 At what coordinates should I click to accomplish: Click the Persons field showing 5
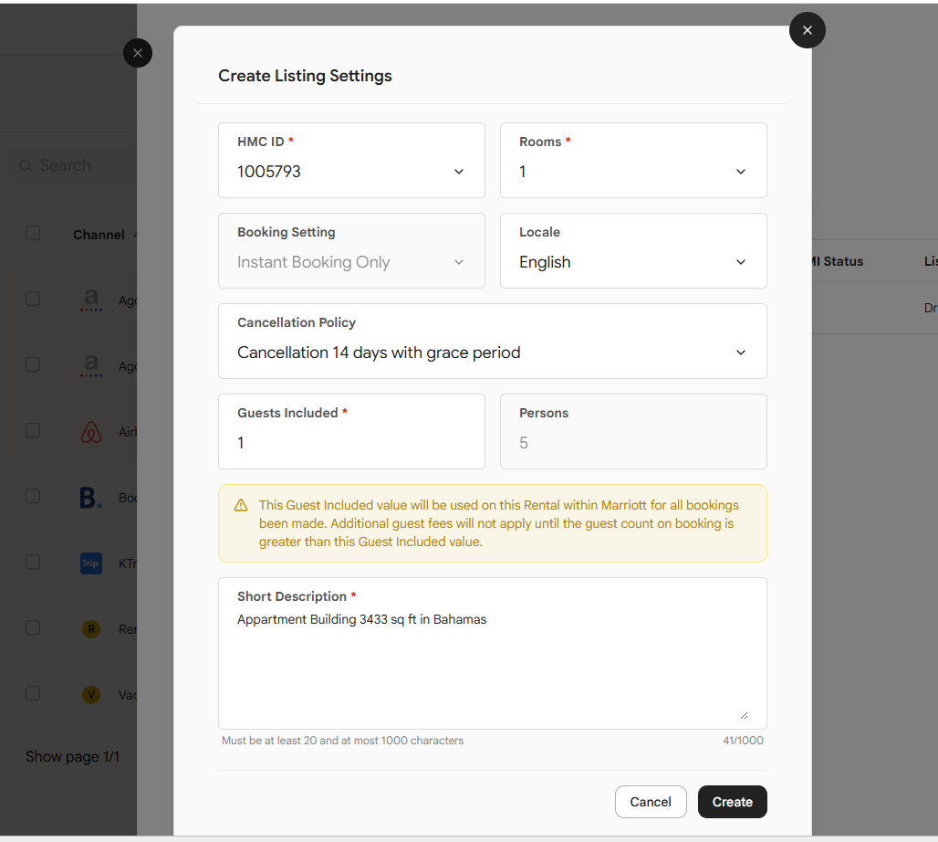coord(633,432)
